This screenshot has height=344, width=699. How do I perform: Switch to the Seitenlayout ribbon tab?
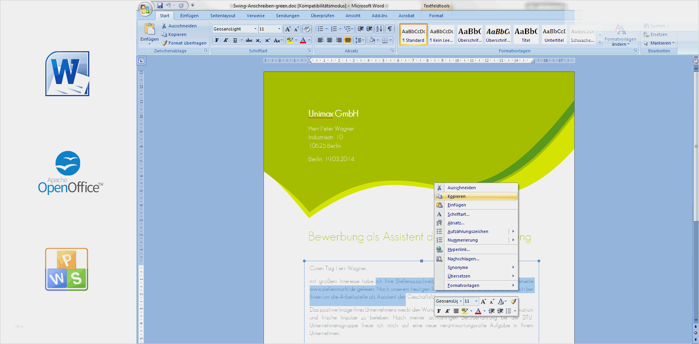tap(222, 16)
